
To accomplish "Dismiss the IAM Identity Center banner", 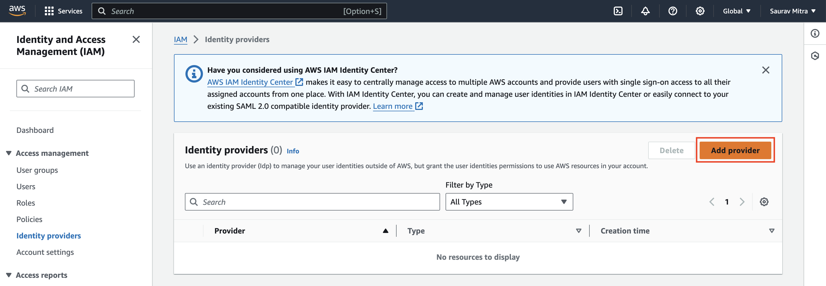I will pyautogui.click(x=765, y=70).
